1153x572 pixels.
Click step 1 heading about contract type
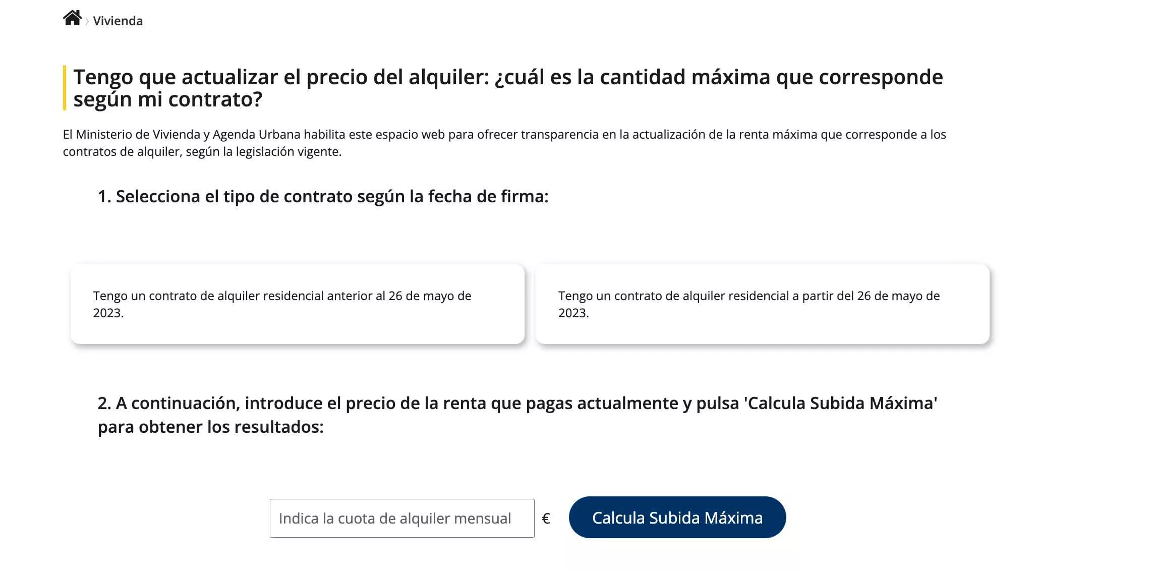(324, 198)
